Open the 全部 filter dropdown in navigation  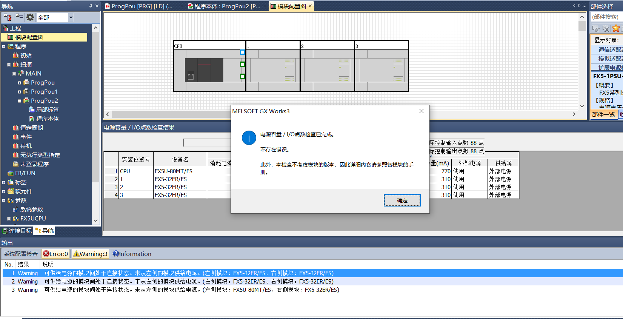(x=71, y=17)
